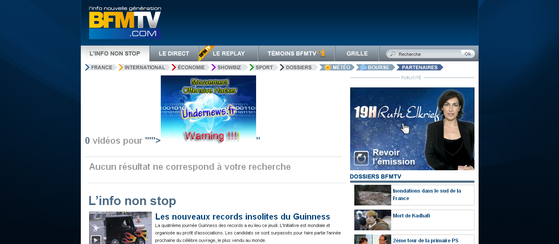Viewport: 559px width, 244px height.
Task: Select the International category
Action: 145,68
